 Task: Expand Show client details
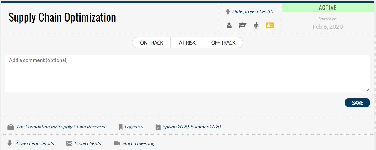(34, 143)
